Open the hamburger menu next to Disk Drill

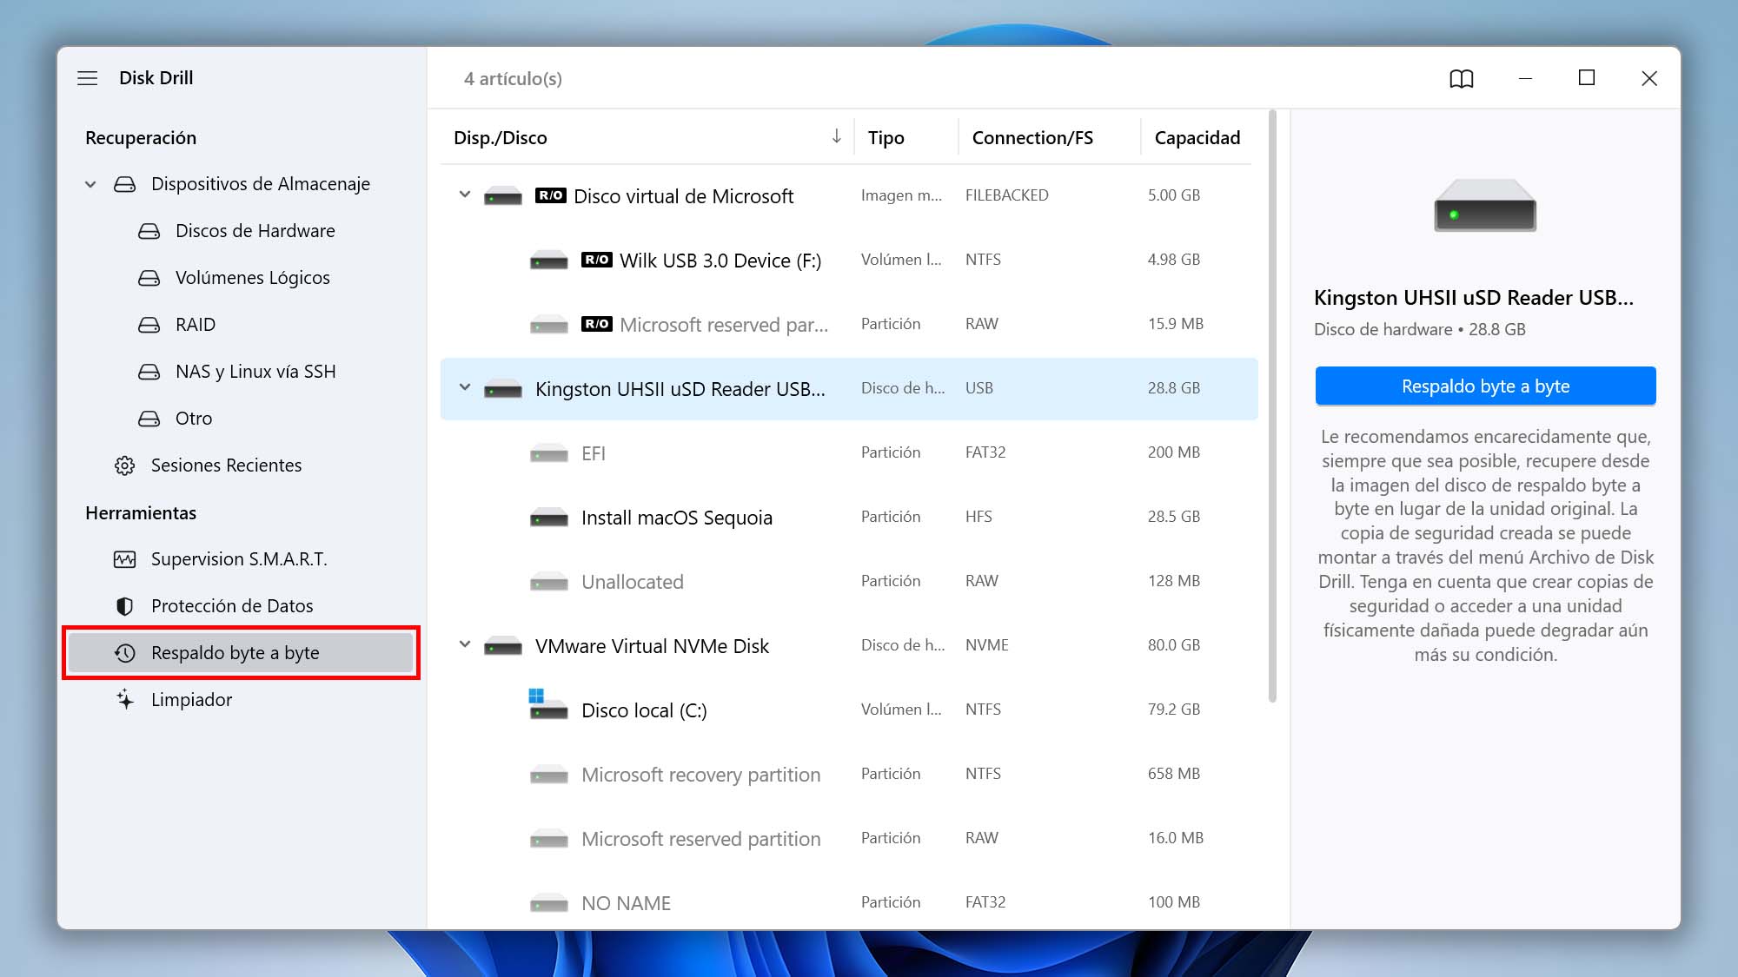coord(88,78)
